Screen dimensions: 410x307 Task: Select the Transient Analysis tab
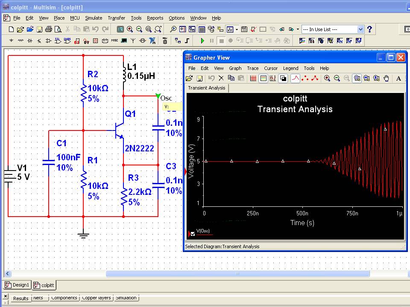click(x=207, y=88)
